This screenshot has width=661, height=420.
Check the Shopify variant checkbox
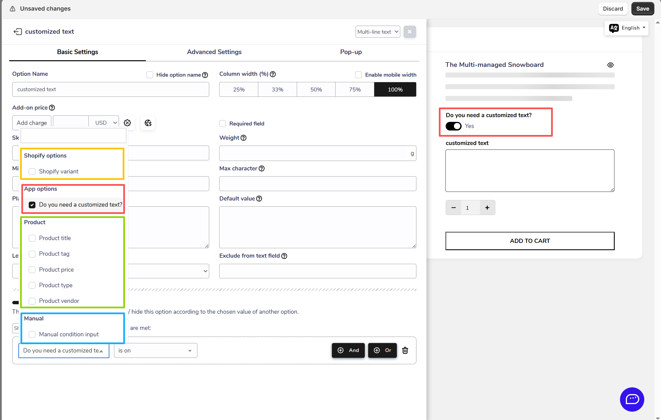32,172
